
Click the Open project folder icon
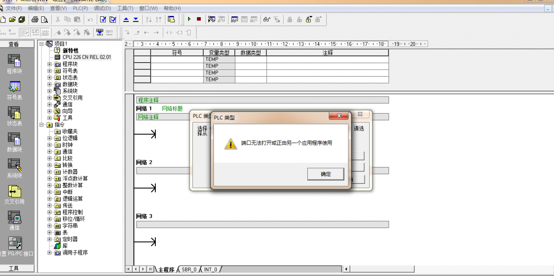12,19
